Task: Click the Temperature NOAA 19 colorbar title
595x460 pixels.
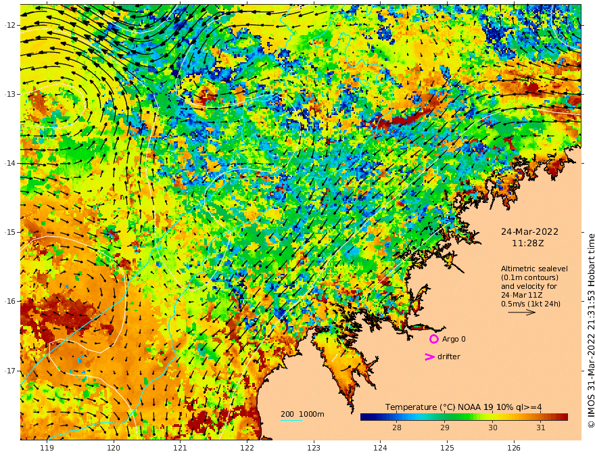Action: [463, 407]
